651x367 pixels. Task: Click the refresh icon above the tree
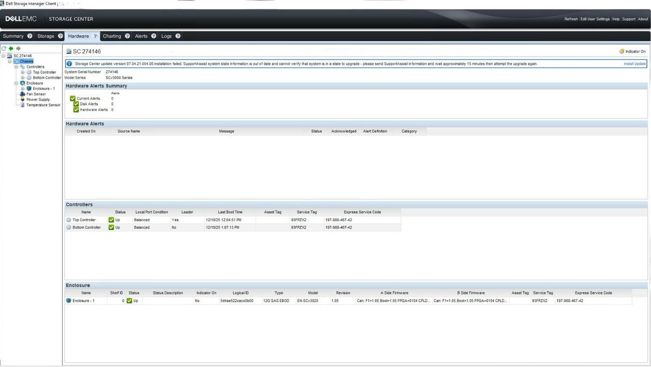4,48
